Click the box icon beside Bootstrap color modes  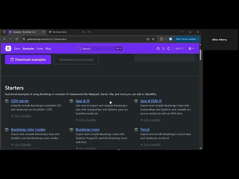(7, 129)
